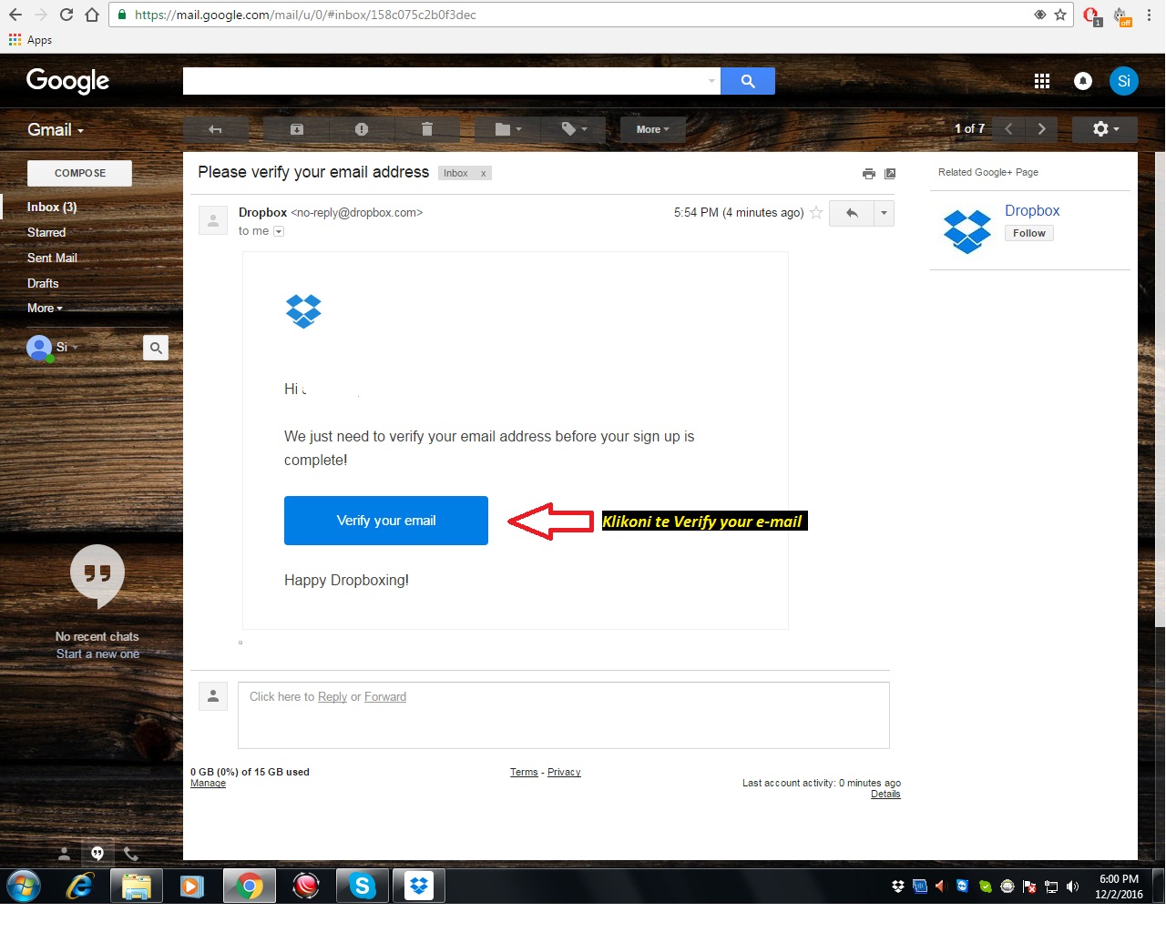This screenshot has height=932, width=1166.
Task: Click the Google logo
Action: pyautogui.click(x=68, y=81)
